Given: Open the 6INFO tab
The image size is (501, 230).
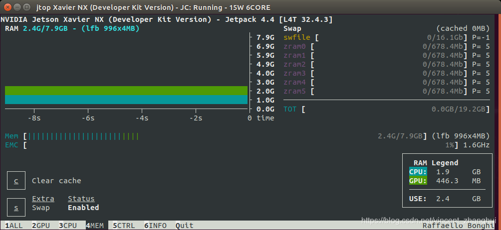Looking at the screenshot, I should (x=155, y=226).
